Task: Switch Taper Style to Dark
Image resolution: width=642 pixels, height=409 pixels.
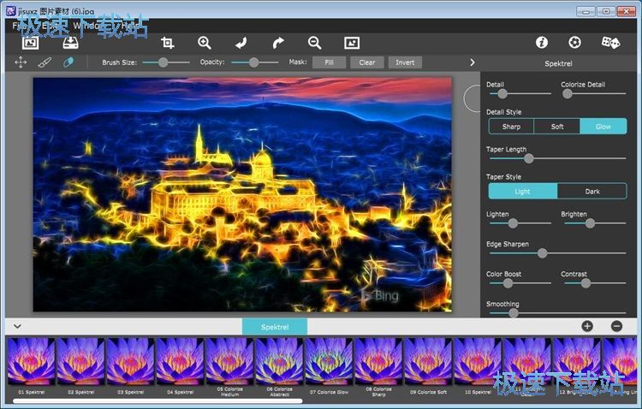Action: point(592,191)
